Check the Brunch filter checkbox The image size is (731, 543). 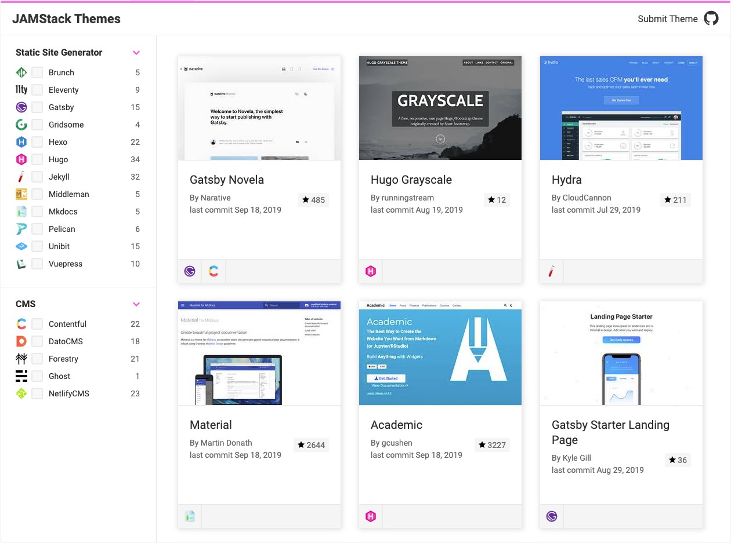tap(37, 72)
